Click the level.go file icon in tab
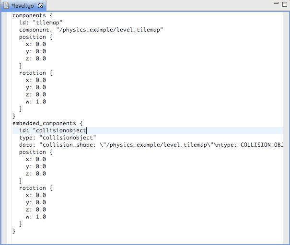This screenshot has width=290, height=245. (5, 5)
